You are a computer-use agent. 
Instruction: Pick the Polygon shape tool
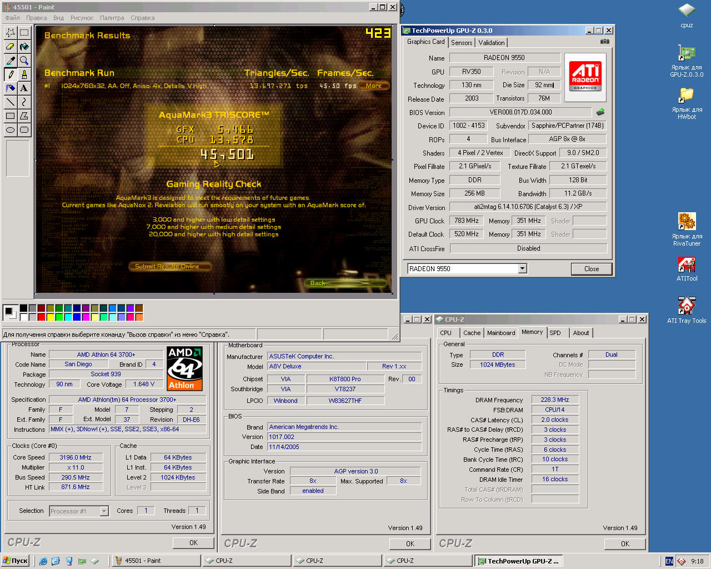click(x=24, y=116)
